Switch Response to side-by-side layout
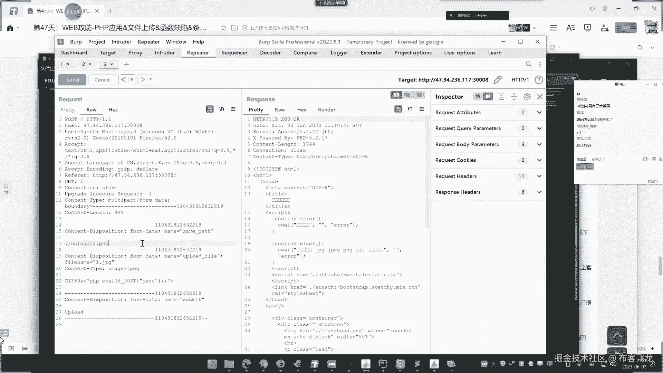The width and height of the screenshot is (663, 373). pyautogui.click(x=396, y=95)
